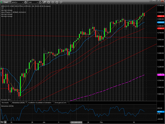Select the pencil drawing tool

44,2
